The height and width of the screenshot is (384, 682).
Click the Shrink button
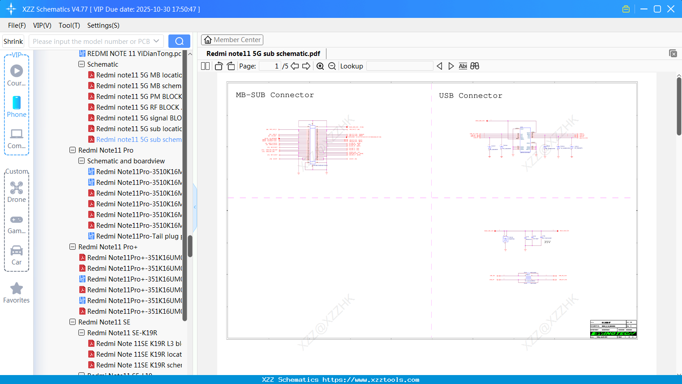click(x=13, y=41)
